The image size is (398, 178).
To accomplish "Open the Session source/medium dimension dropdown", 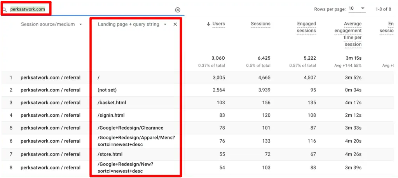I will pos(81,24).
